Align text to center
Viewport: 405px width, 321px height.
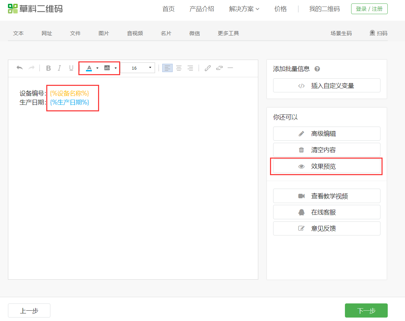(179, 68)
